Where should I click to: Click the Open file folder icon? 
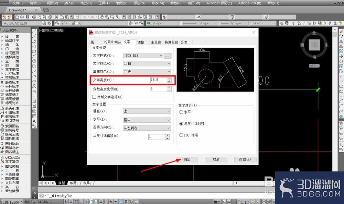22,17
